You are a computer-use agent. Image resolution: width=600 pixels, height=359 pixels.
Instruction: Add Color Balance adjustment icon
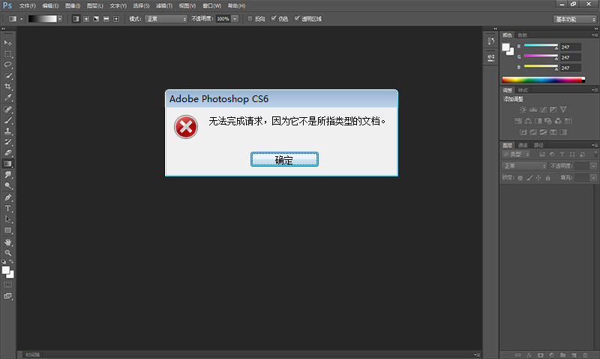pyautogui.click(x=528, y=121)
